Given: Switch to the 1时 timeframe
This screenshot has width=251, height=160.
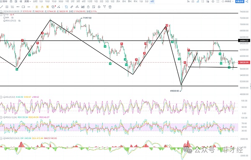Looking at the screenshot, I should pos(67,1).
